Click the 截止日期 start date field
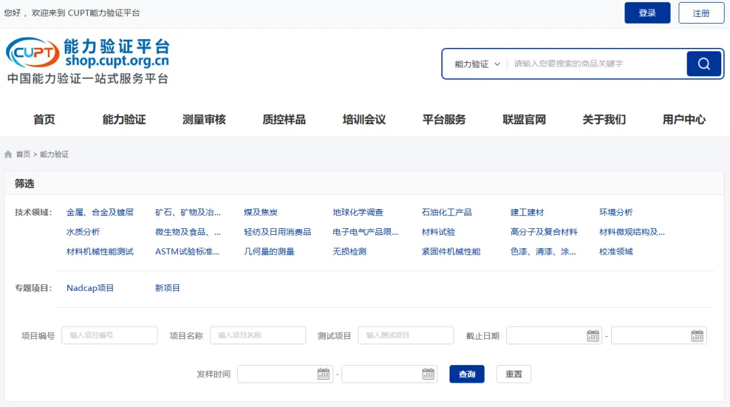 [554, 335]
